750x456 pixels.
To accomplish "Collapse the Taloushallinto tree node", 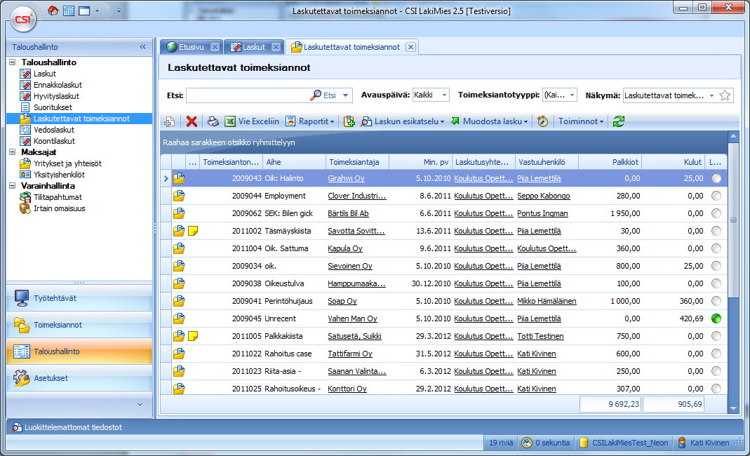I will tap(13, 62).
